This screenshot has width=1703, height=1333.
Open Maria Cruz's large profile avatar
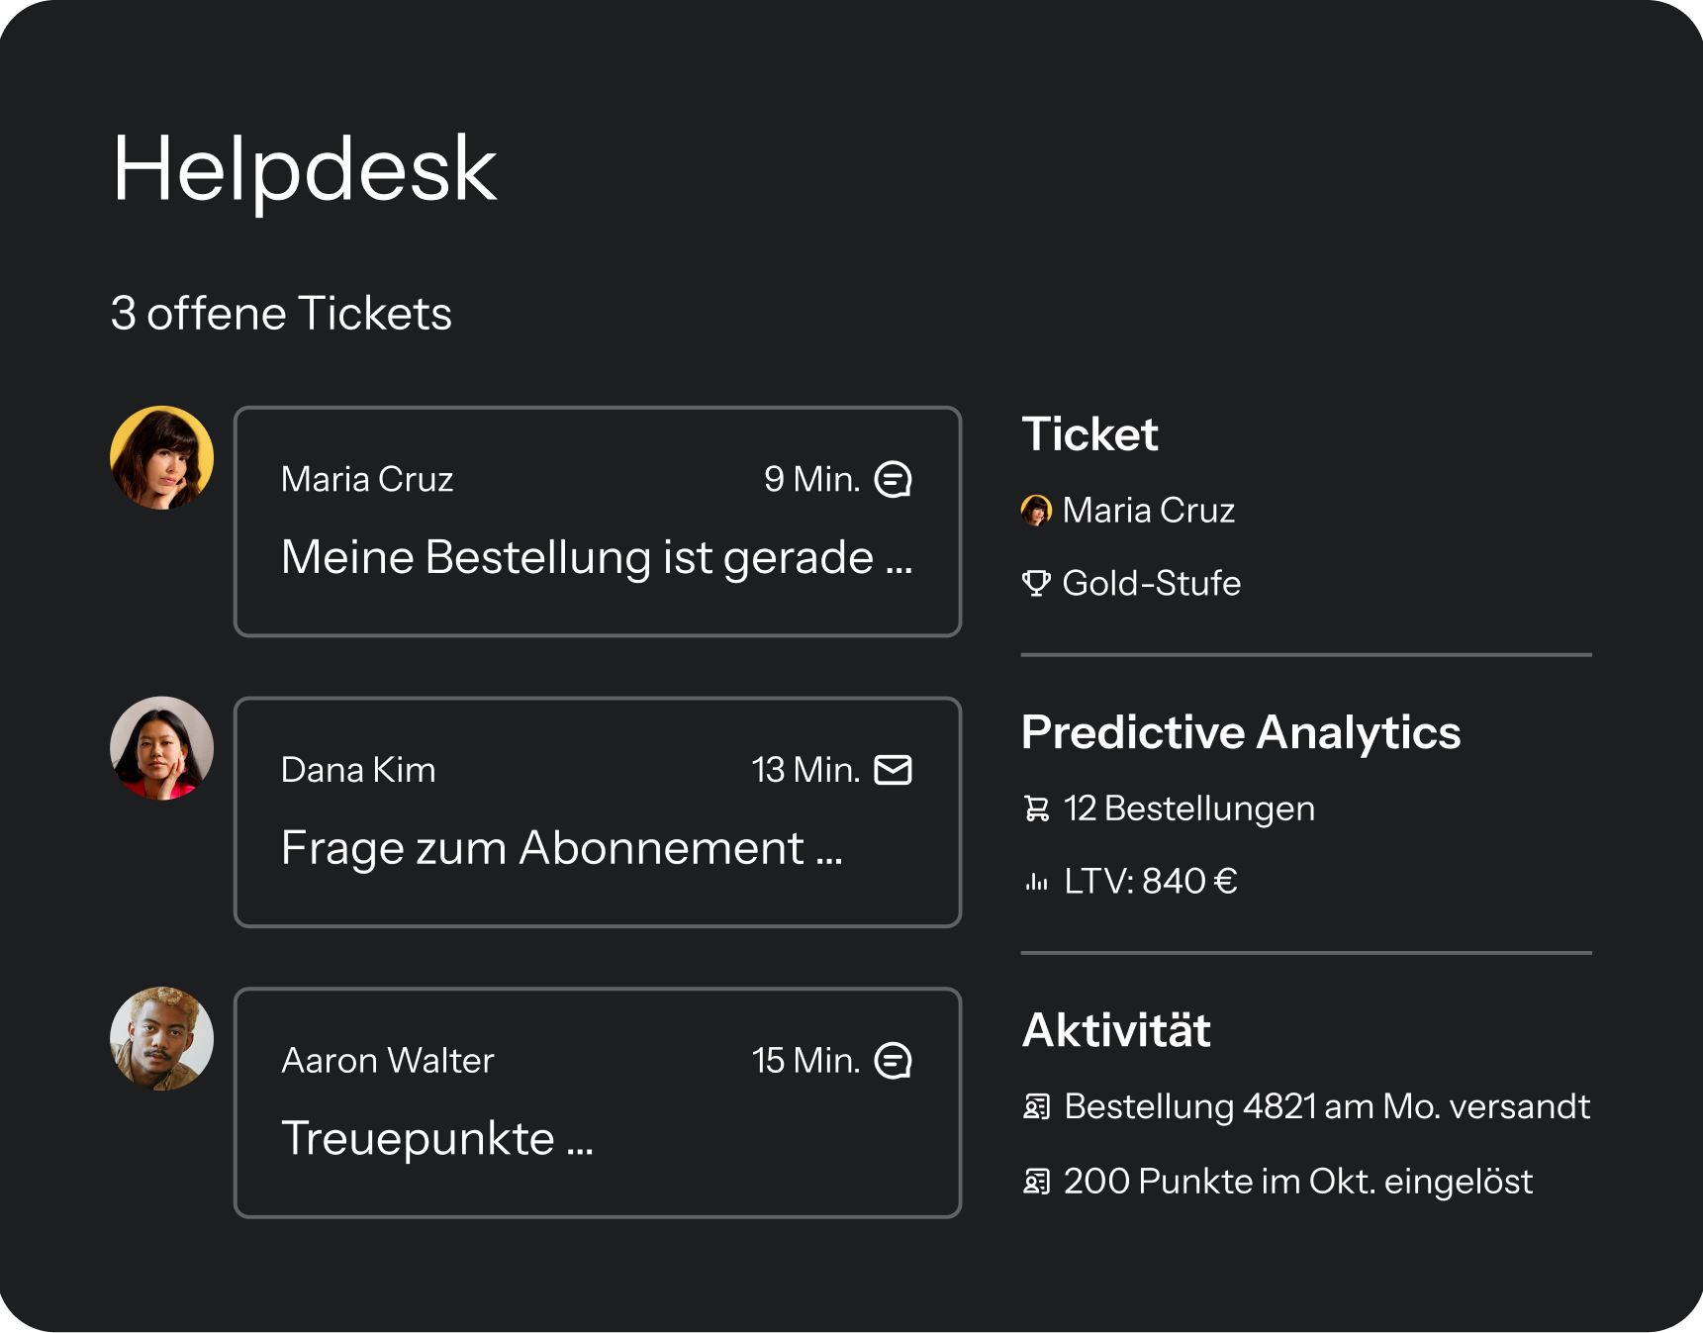point(161,458)
